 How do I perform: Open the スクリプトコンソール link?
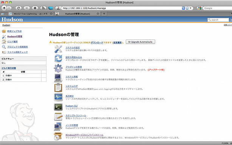point(76,116)
